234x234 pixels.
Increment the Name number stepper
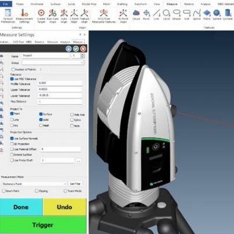pyautogui.click(x=82, y=54)
